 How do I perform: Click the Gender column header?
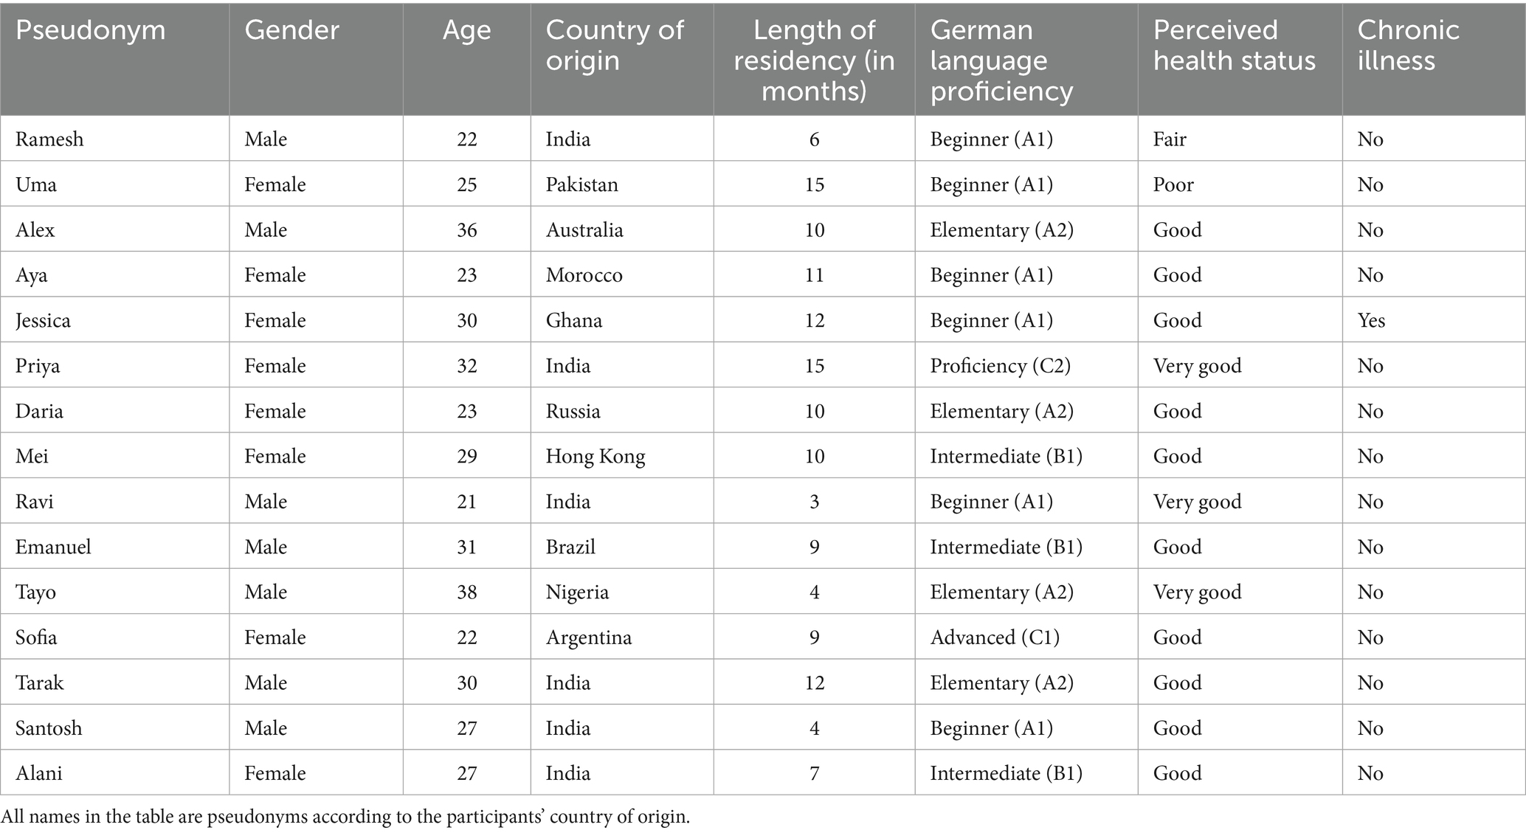pos(291,31)
